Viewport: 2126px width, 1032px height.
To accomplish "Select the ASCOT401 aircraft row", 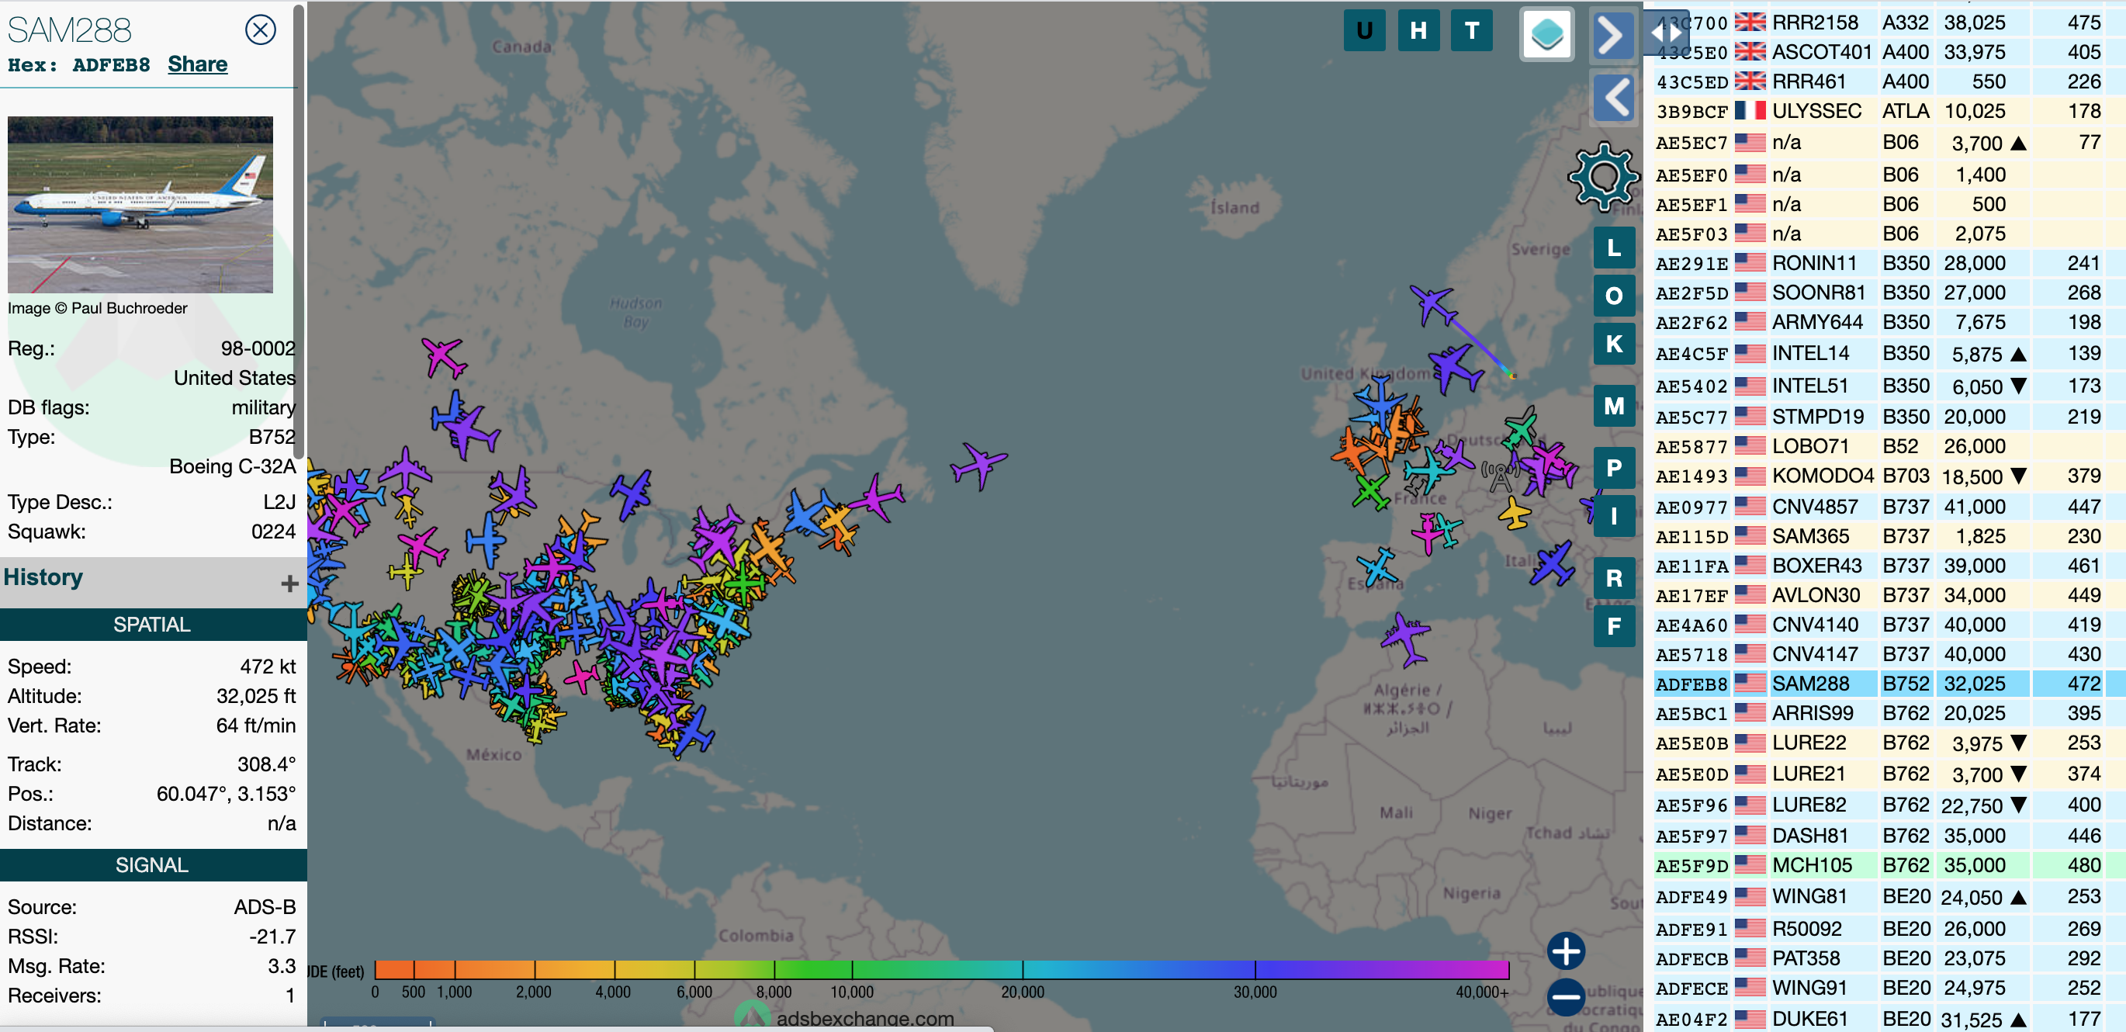I will [1889, 52].
